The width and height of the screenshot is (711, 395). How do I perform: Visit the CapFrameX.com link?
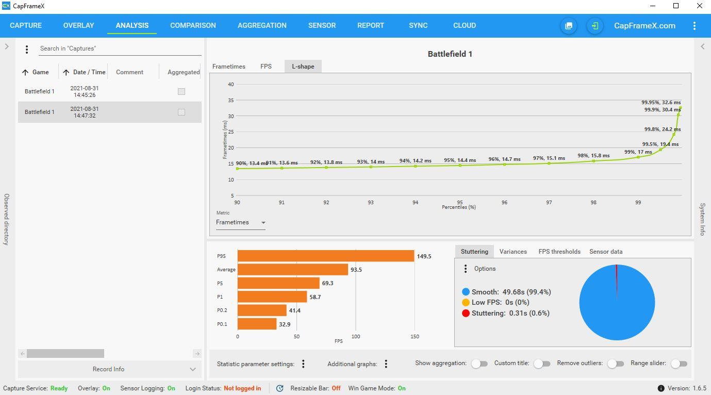click(x=644, y=26)
